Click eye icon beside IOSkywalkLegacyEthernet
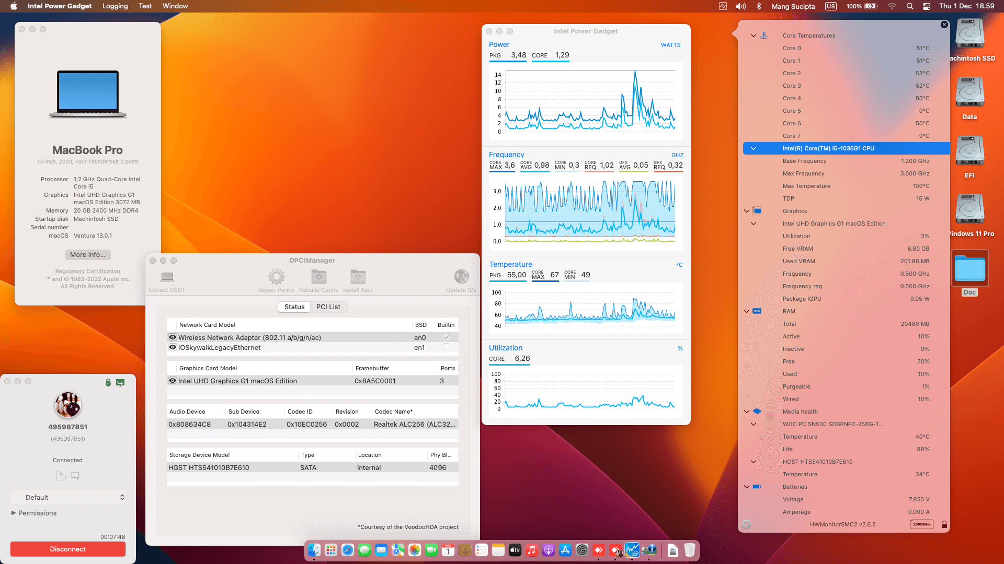1004x564 pixels. 173,347
